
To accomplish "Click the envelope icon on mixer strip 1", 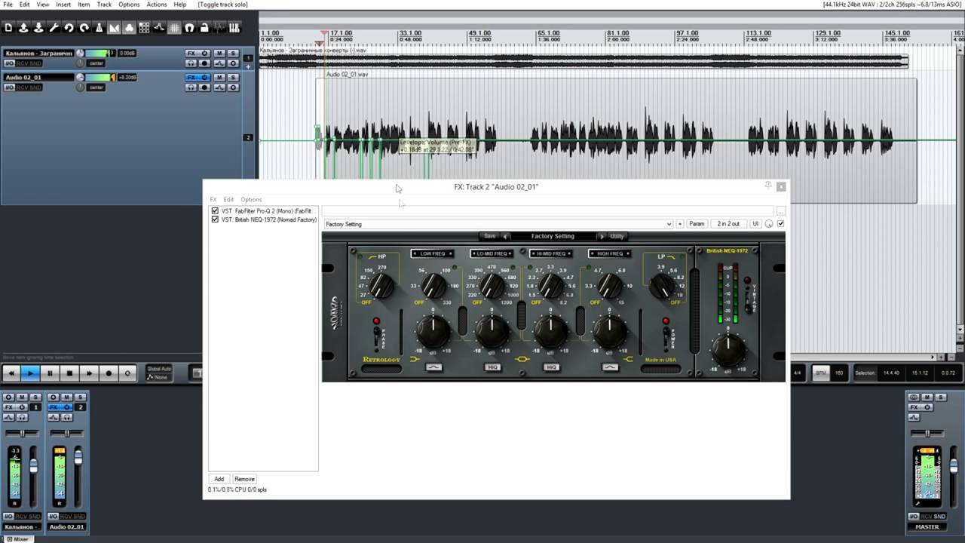I will pyautogui.click(x=9, y=417).
